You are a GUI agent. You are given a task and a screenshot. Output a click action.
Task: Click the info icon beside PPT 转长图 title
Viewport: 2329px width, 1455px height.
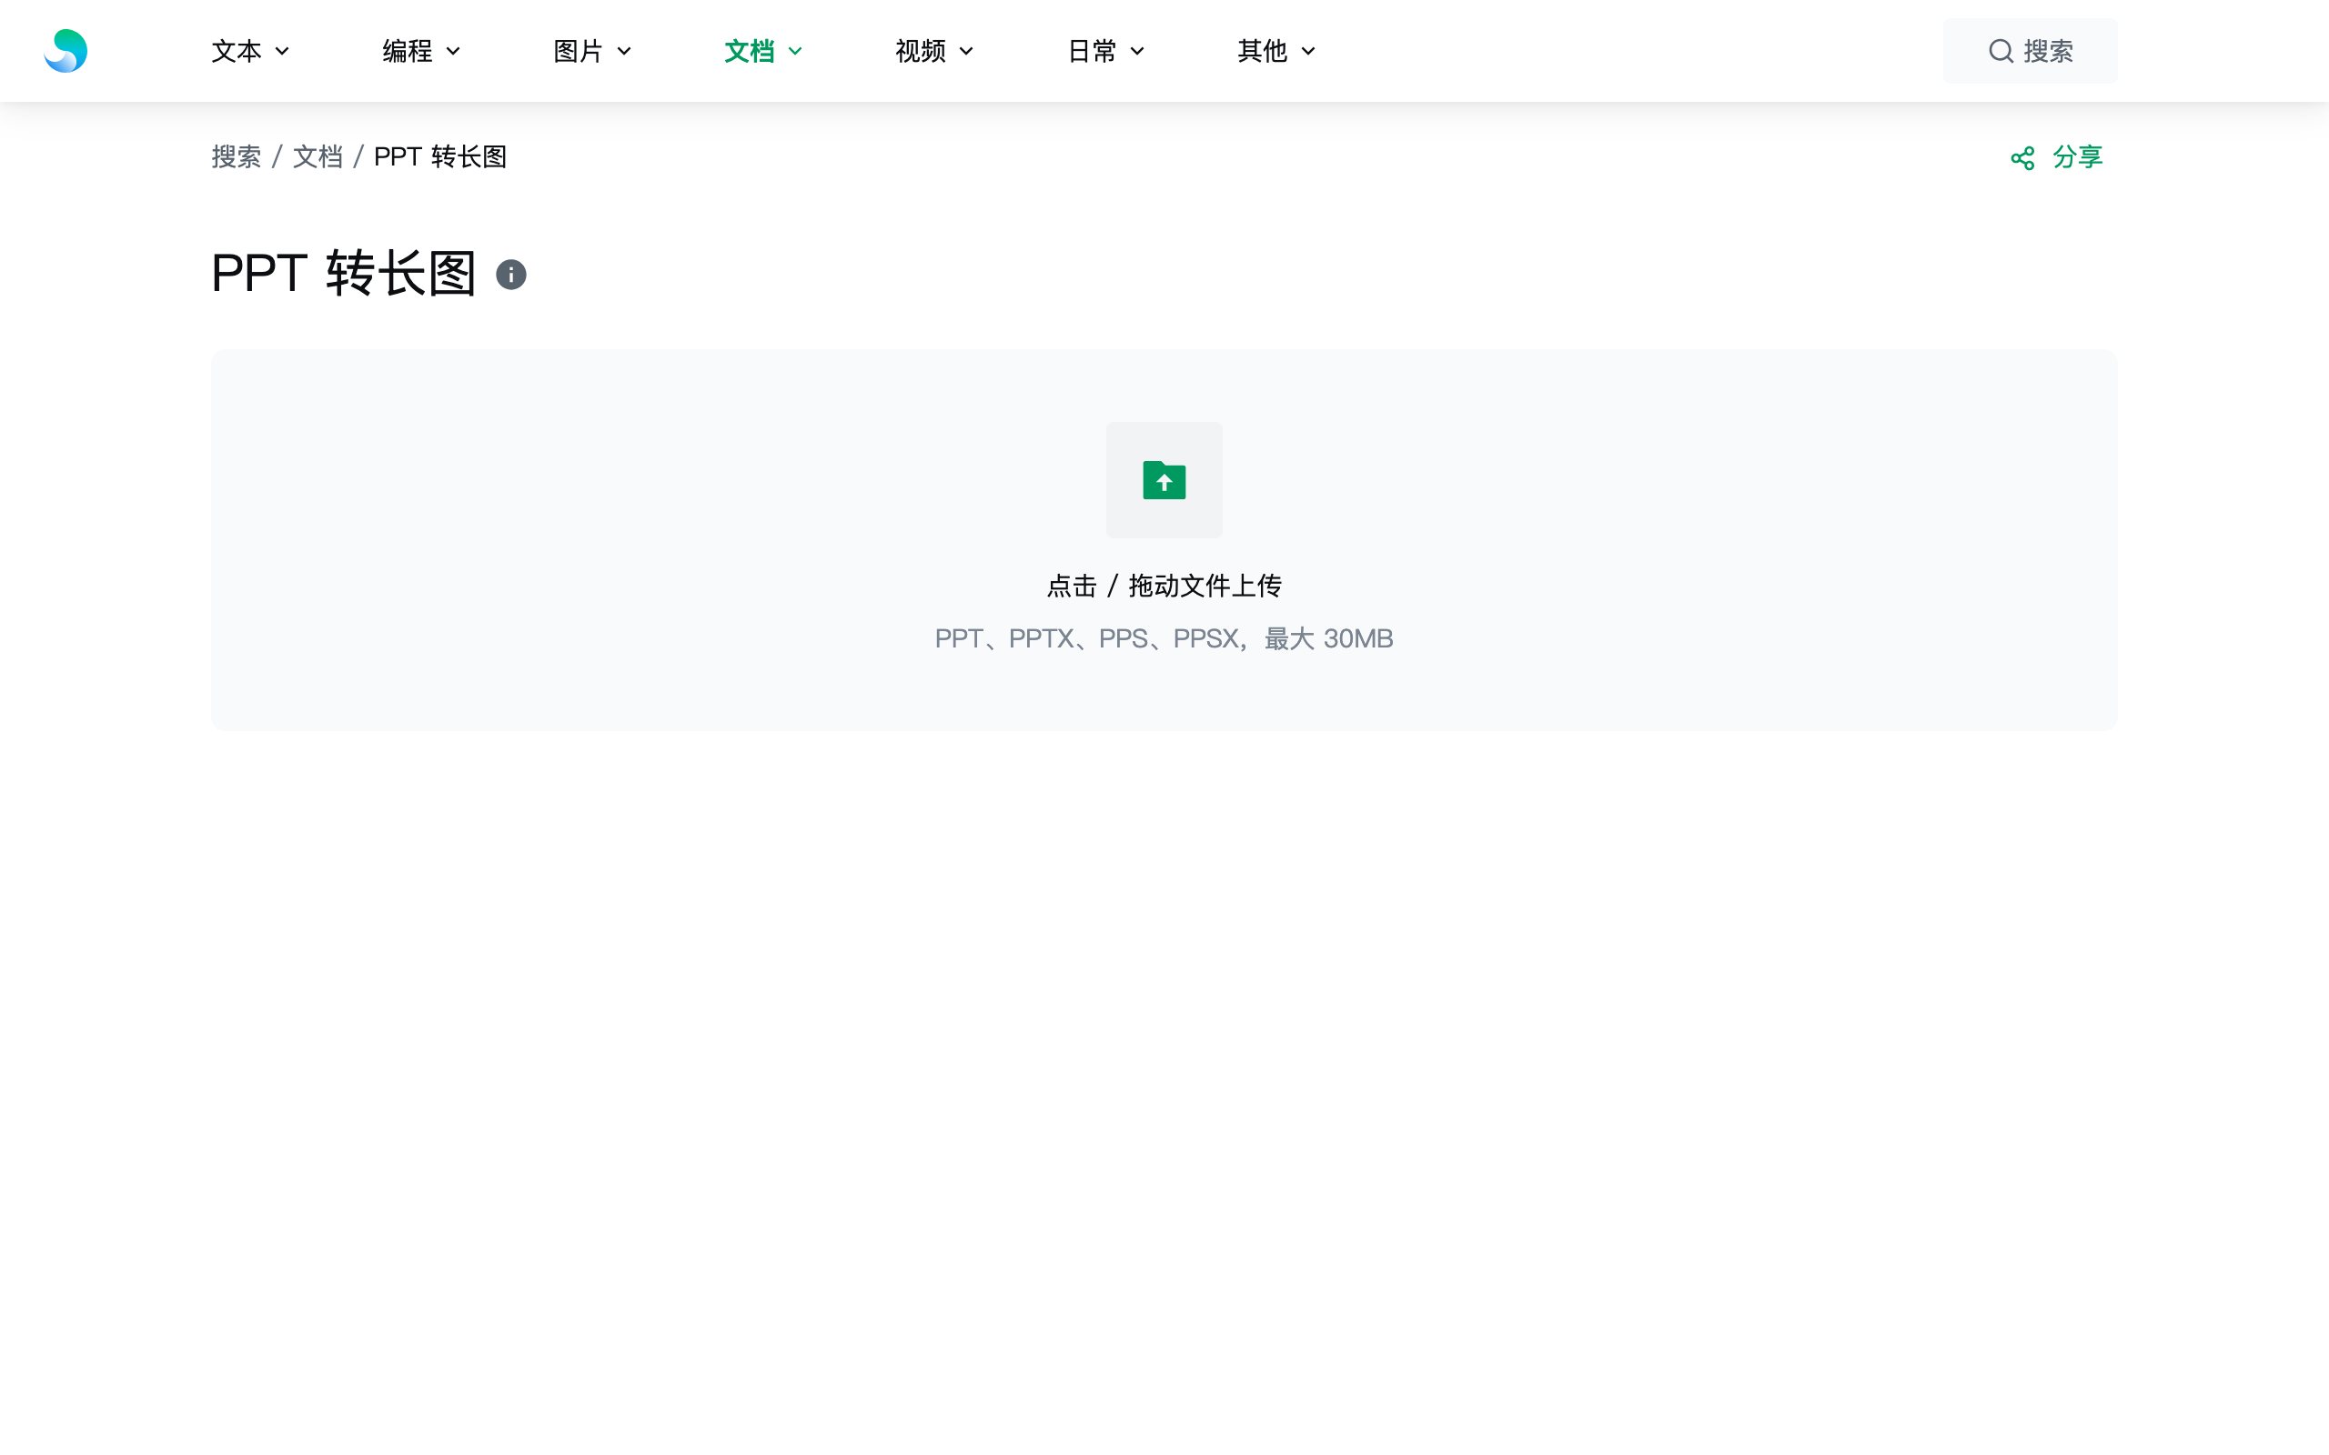coord(511,275)
